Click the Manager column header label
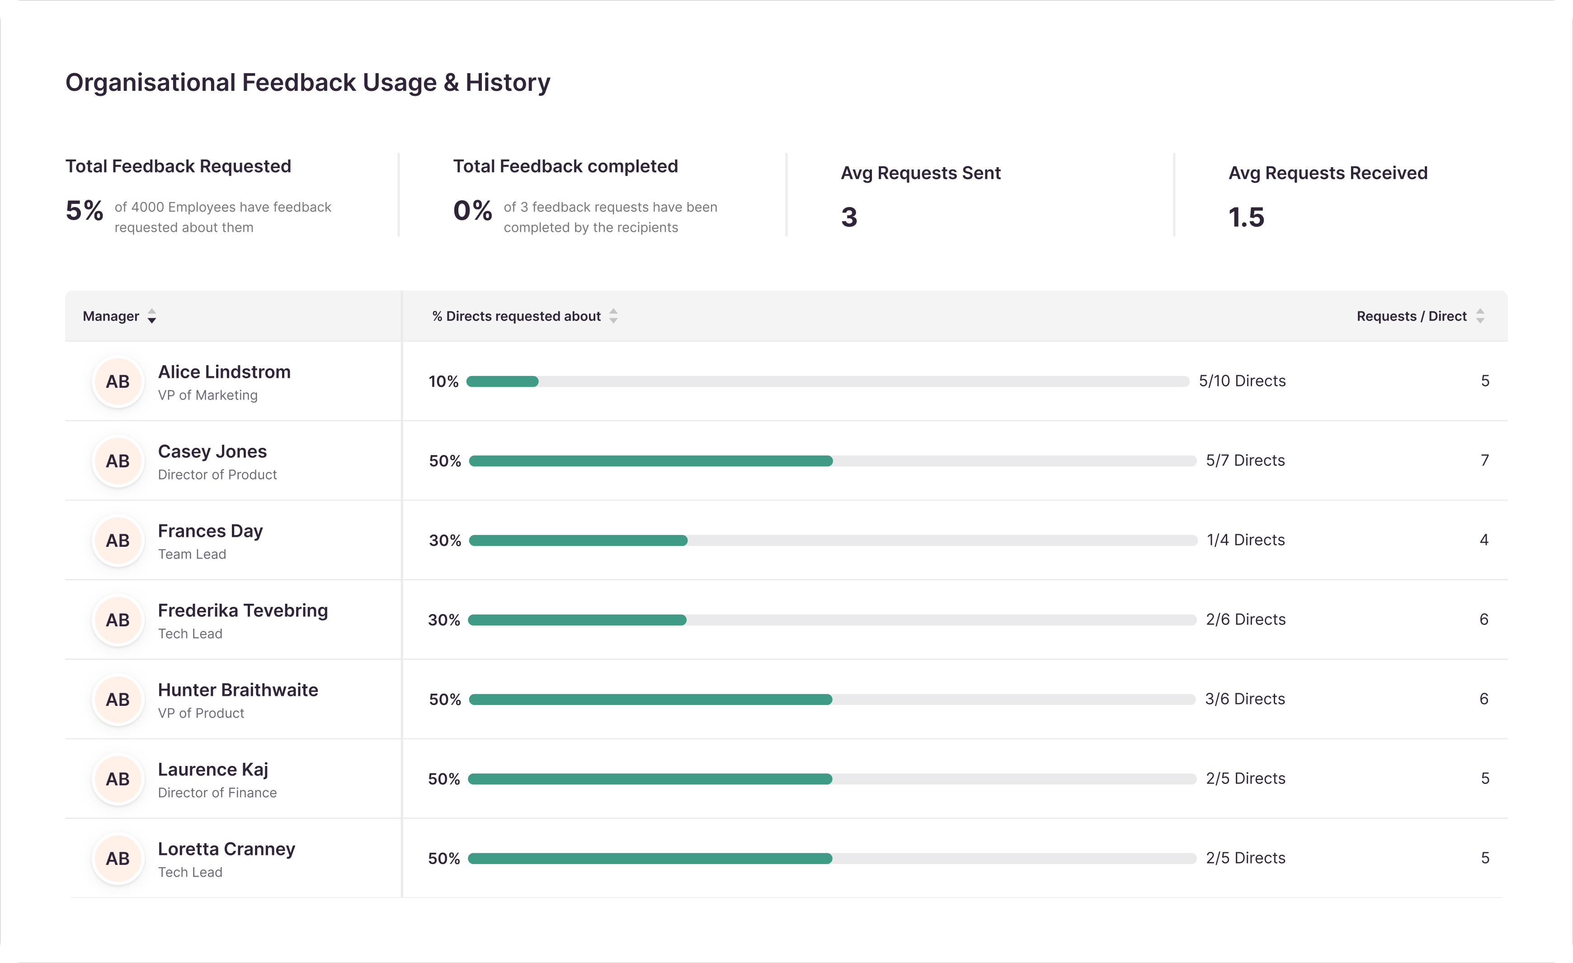This screenshot has height=963, width=1573. pos(110,316)
